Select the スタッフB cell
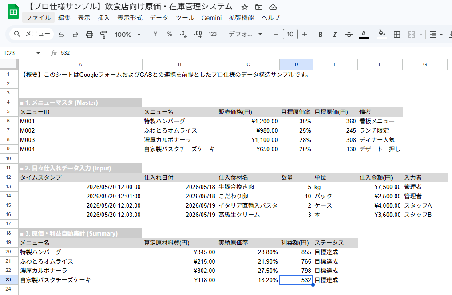This screenshot has width=452, height=295. pos(425,215)
